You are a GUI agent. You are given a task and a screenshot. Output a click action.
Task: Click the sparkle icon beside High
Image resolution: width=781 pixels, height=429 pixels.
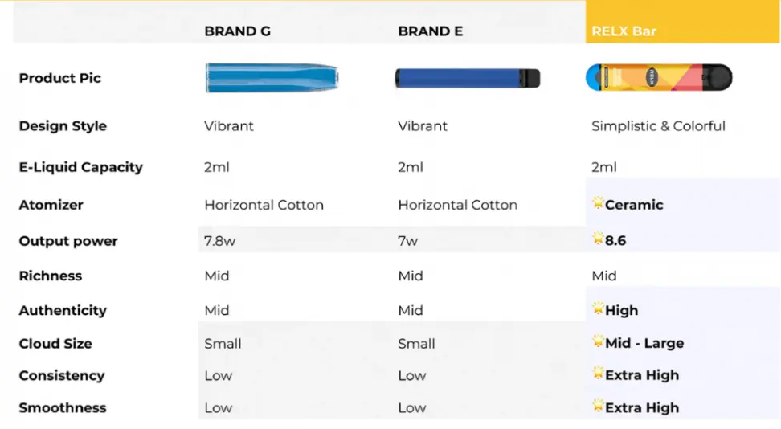pos(598,308)
